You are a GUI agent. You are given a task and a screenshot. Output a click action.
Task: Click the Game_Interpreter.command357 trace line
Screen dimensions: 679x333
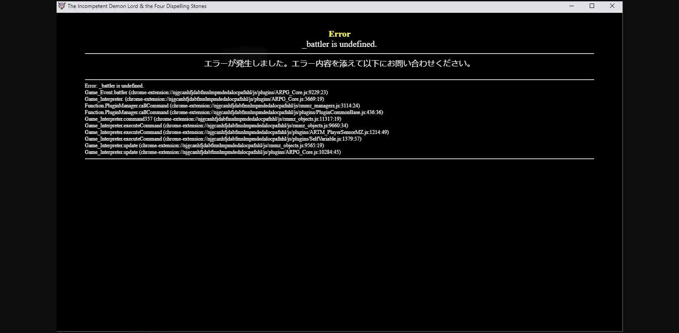[x=213, y=119]
